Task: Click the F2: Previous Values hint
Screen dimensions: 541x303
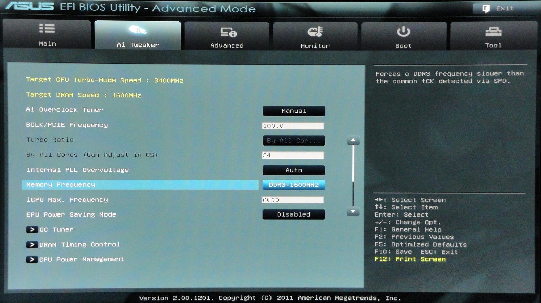Action: 414,237
